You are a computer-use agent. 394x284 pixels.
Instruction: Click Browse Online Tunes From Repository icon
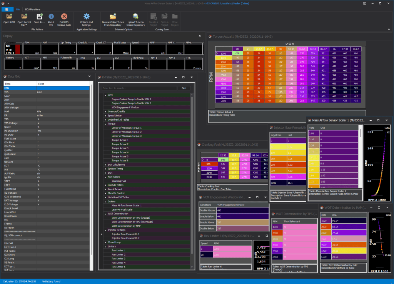113,17
